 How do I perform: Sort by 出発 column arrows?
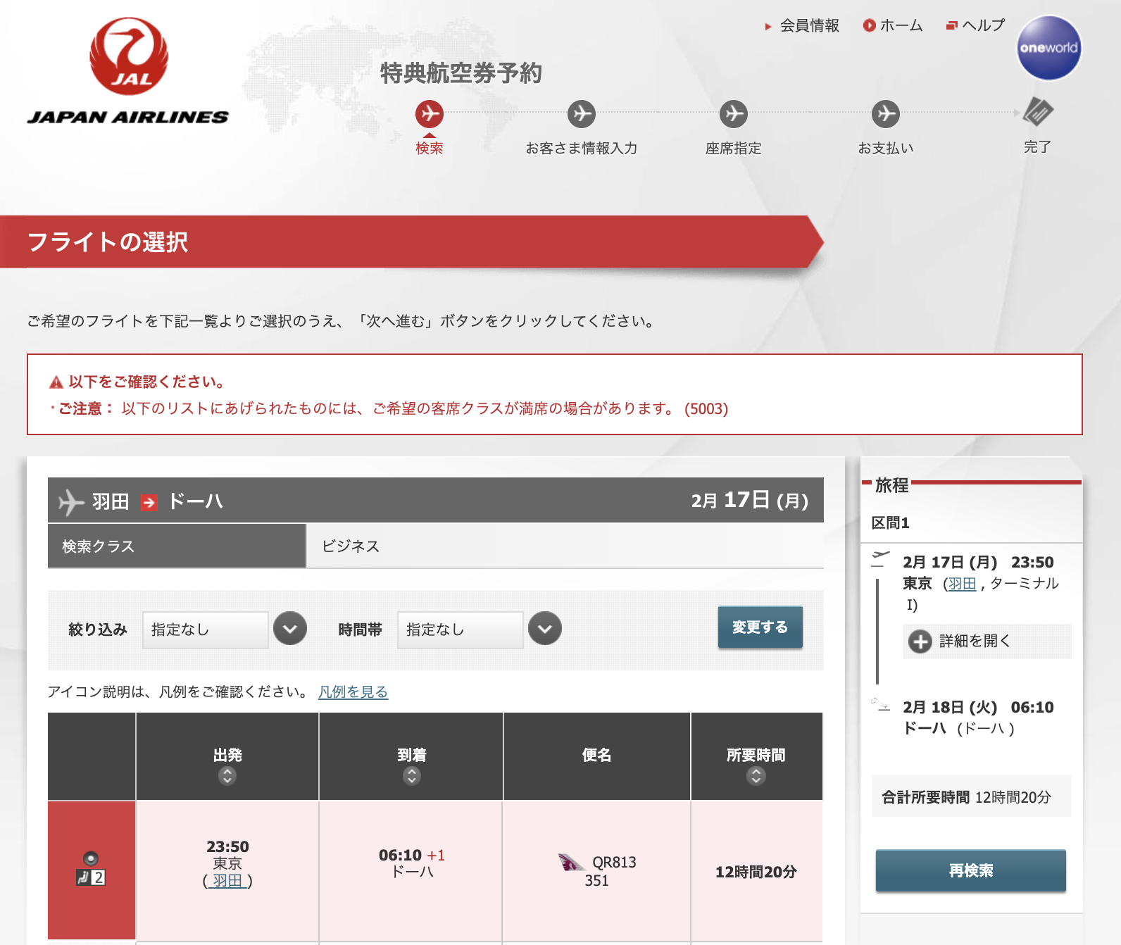[227, 776]
